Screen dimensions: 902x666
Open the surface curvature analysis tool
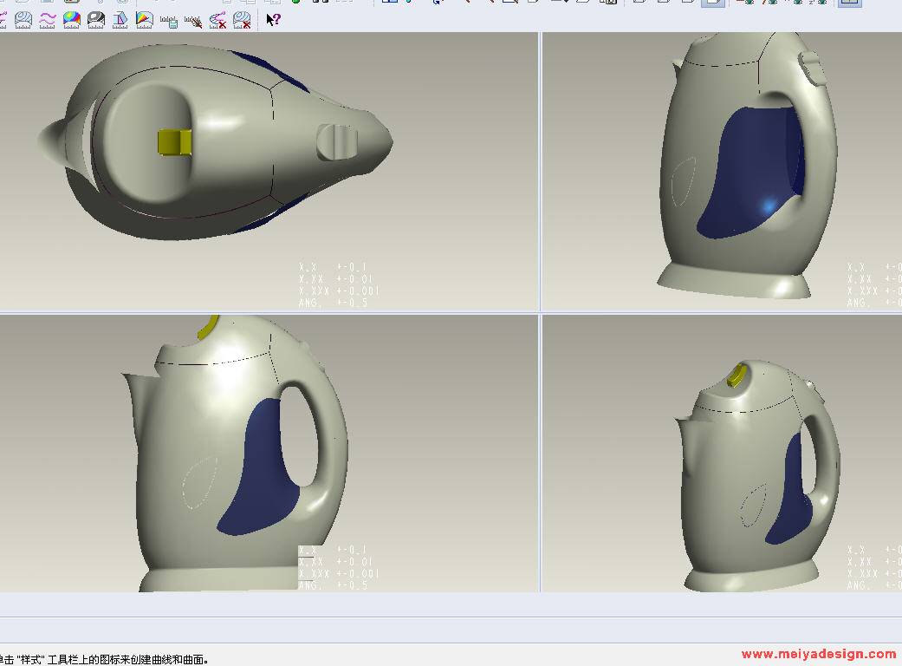(23, 20)
